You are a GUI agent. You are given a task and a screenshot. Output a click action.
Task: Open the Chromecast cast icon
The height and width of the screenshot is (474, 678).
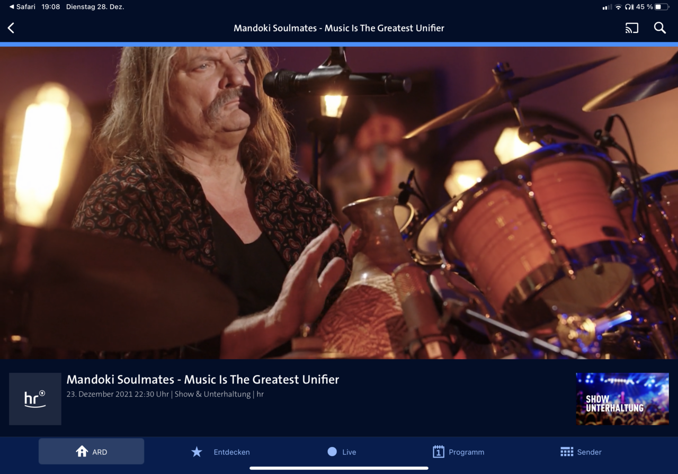tap(632, 28)
